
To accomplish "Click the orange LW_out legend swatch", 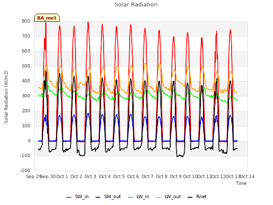I will coord(159,197).
